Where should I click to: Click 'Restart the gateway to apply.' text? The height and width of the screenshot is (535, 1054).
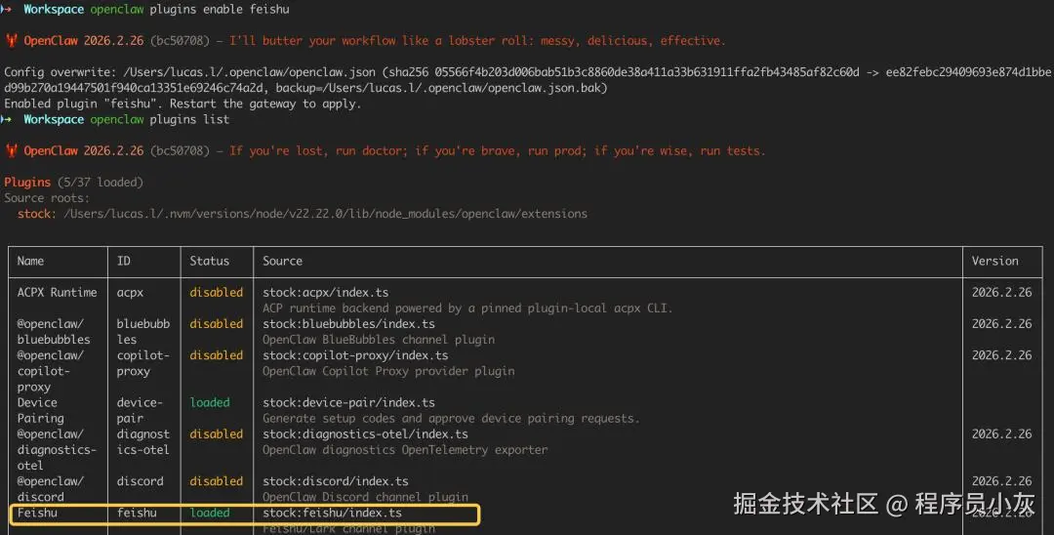(265, 104)
